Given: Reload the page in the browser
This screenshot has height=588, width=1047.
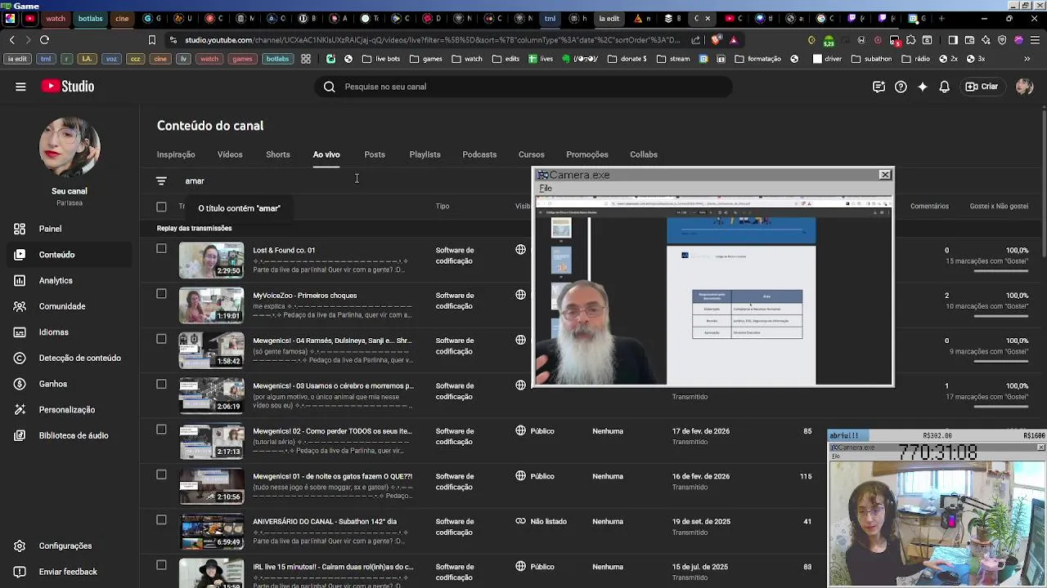Looking at the screenshot, I should pyautogui.click(x=44, y=39).
